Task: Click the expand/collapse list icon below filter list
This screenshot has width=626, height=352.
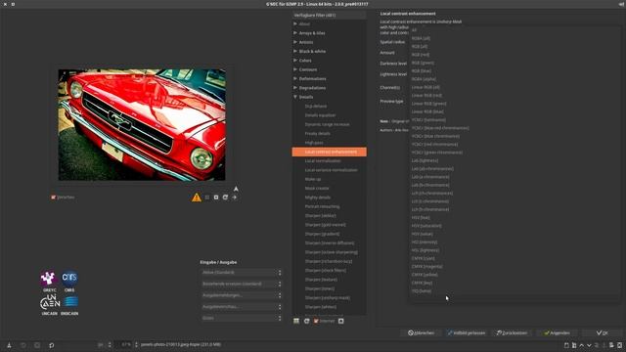Action: click(296, 321)
